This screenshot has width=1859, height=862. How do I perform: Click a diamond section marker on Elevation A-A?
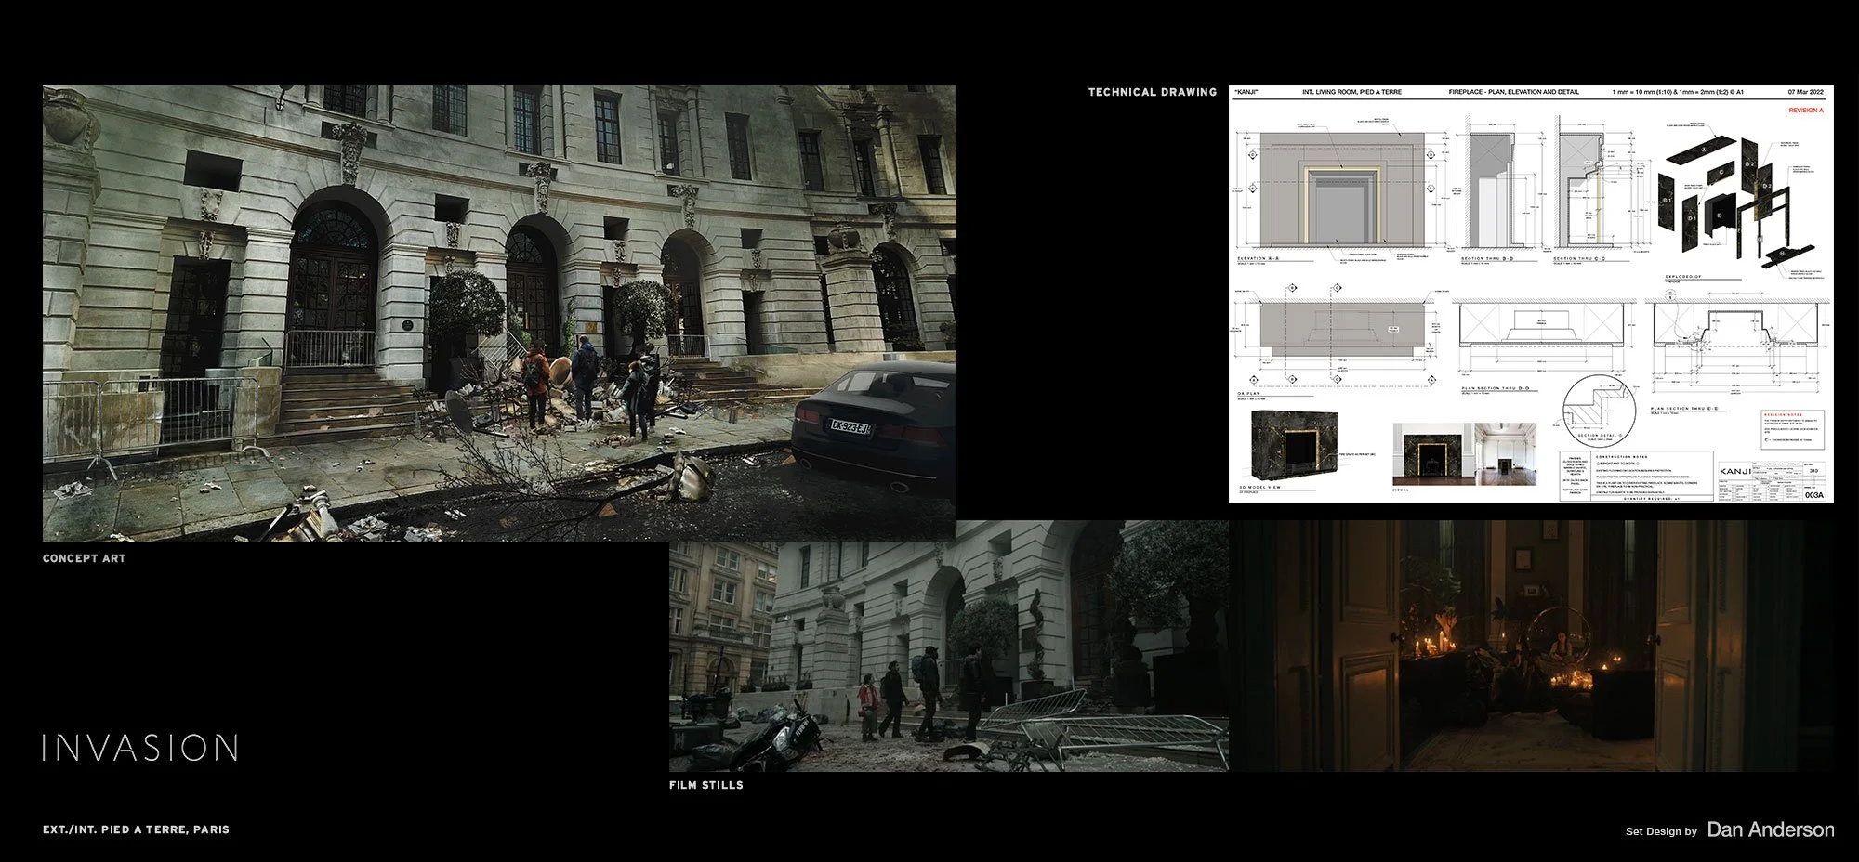(1253, 155)
